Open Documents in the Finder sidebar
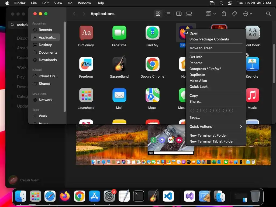Image resolution: width=276 pixels, height=207 pixels. tap(45, 53)
